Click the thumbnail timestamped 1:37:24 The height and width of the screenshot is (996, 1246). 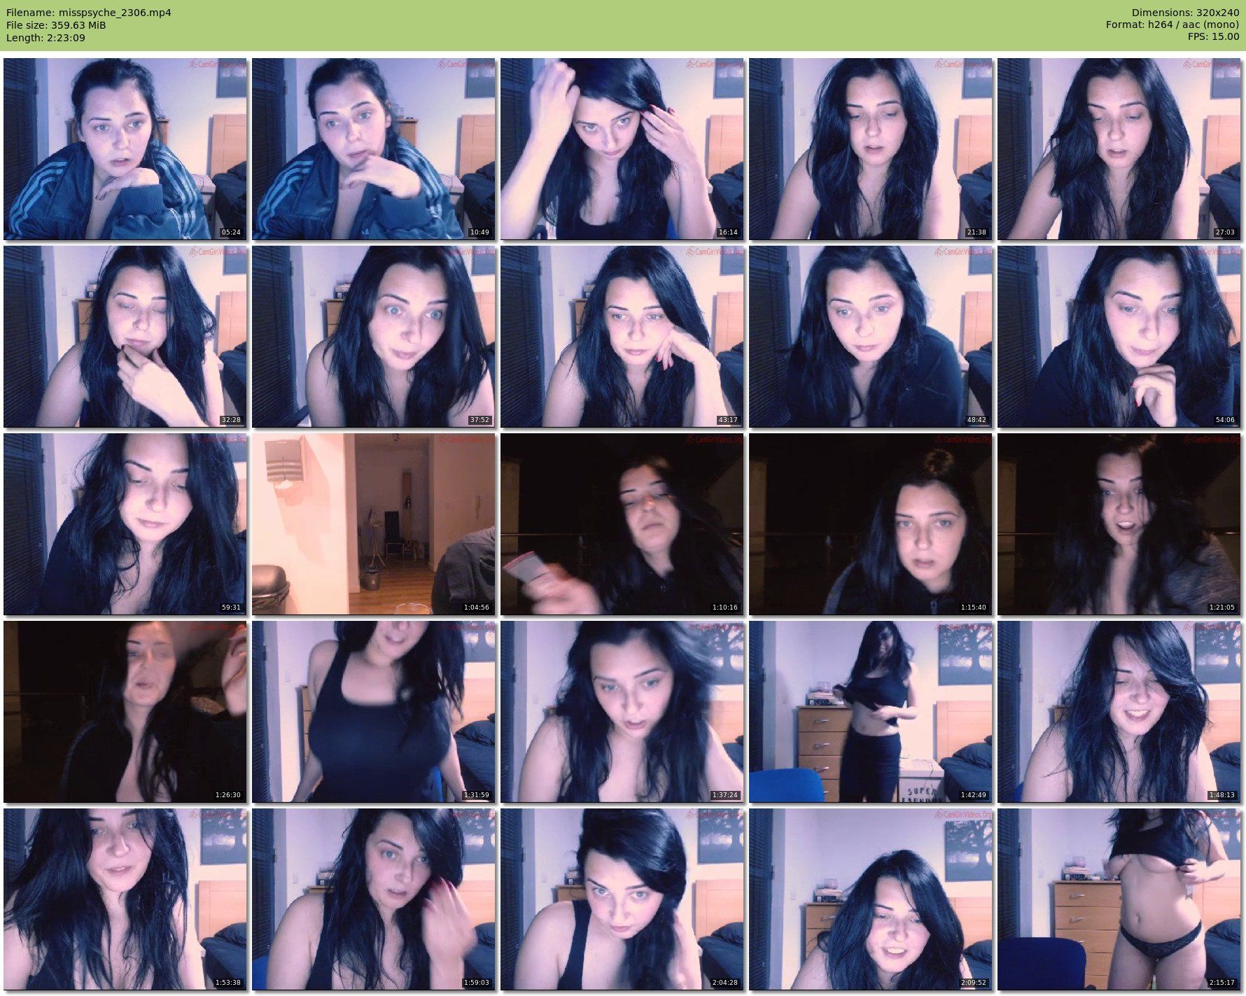622,712
